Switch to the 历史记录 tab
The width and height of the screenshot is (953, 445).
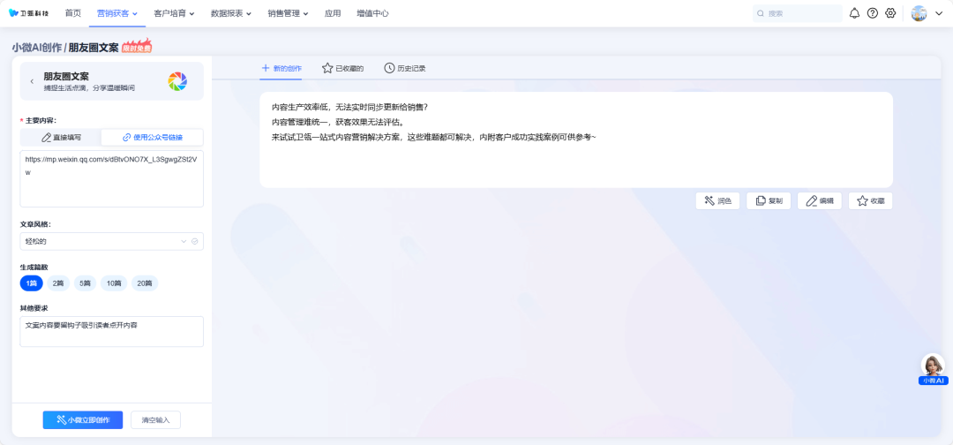(x=405, y=68)
